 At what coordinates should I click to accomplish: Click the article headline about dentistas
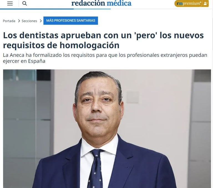[x=103, y=40]
